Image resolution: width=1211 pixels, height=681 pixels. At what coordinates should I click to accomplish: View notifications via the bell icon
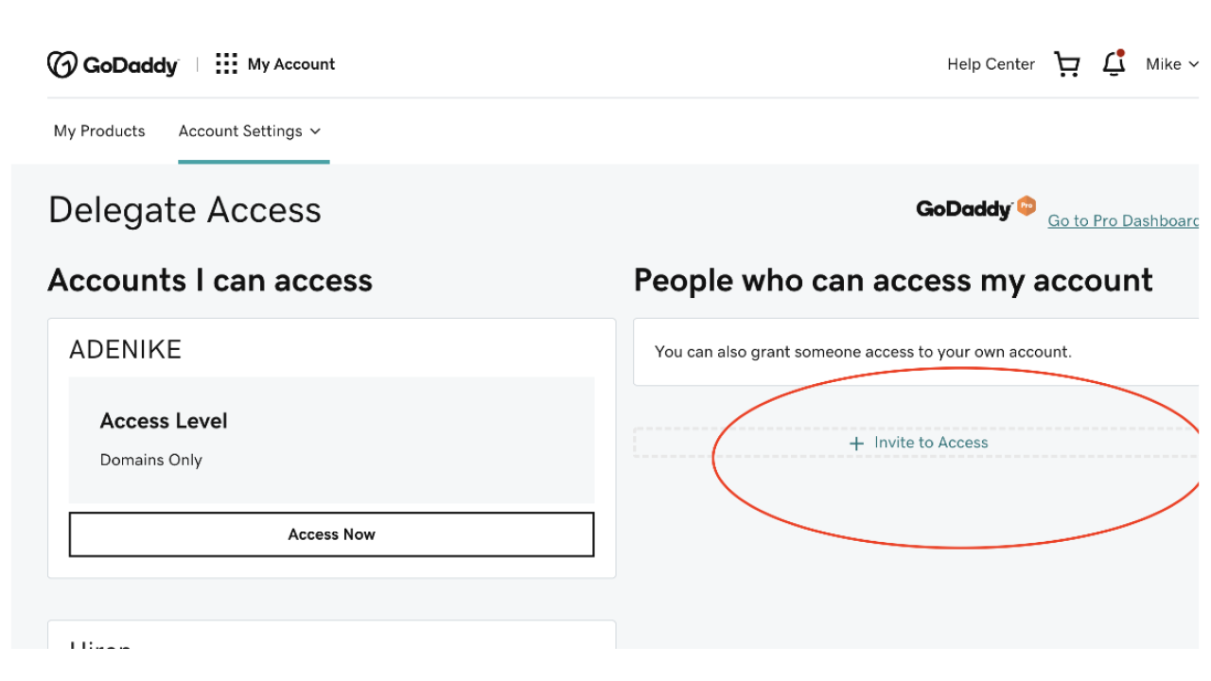pyautogui.click(x=1114, y=63)
